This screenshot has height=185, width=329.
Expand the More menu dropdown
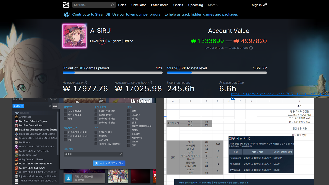tap(213, 5)
